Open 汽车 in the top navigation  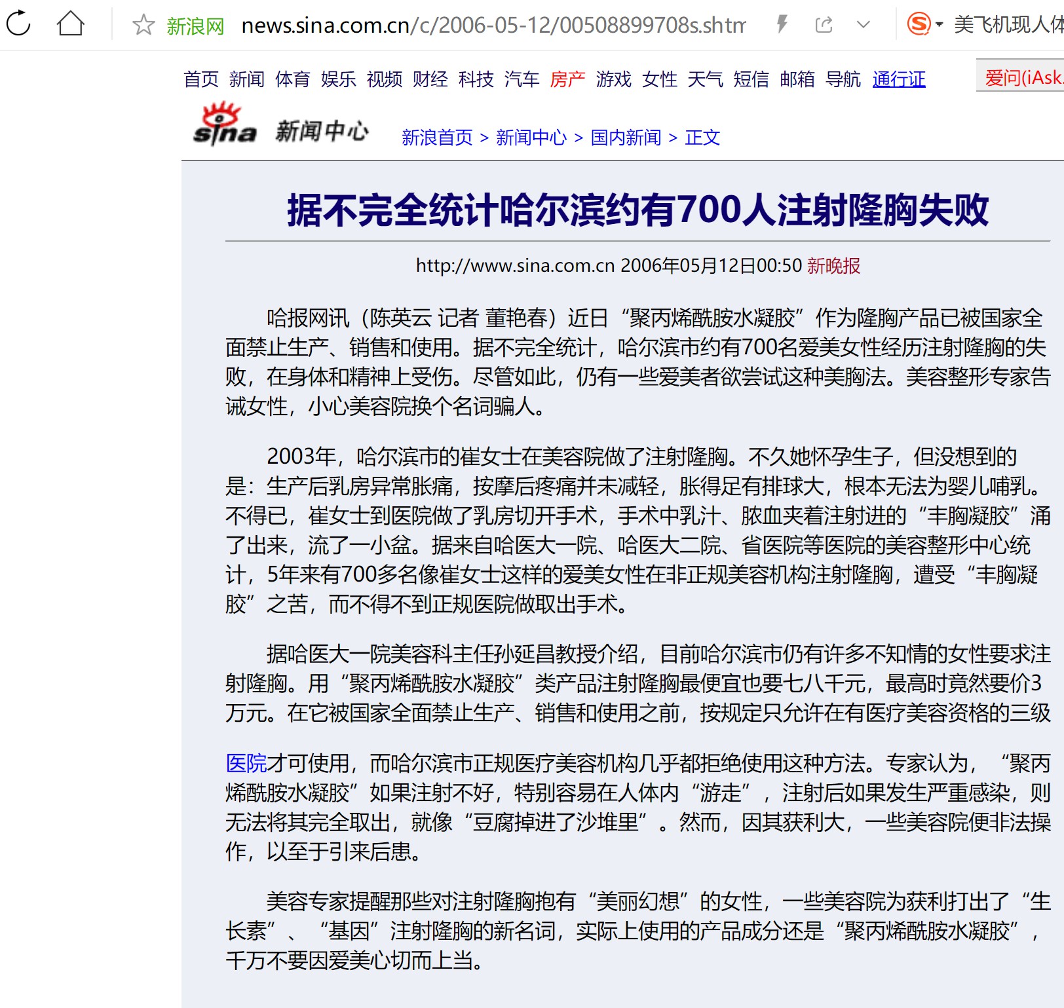pos(522,79)
